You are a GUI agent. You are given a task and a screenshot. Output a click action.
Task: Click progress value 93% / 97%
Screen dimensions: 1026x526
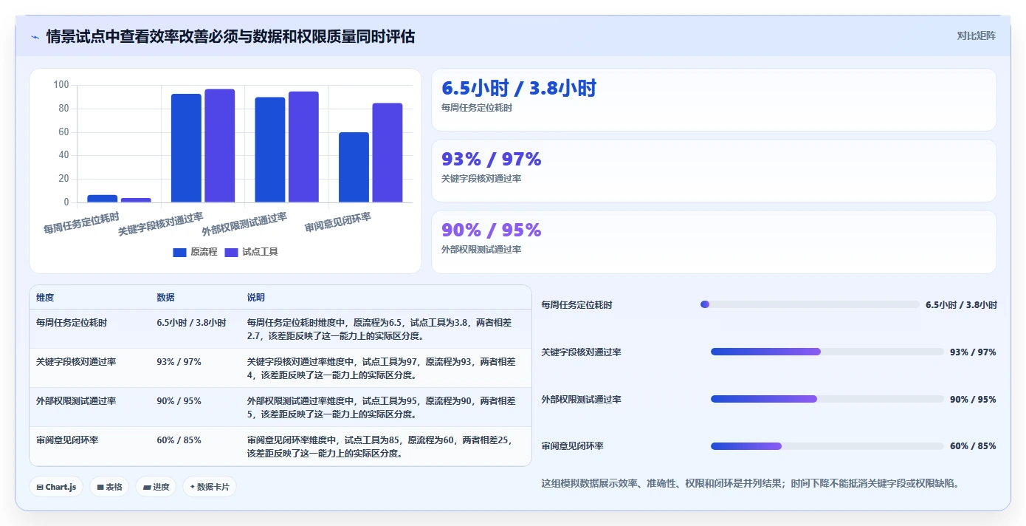[x=973, y=352]
